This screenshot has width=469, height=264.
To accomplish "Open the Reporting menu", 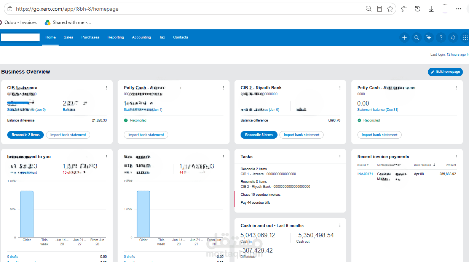I will [116, 37].
